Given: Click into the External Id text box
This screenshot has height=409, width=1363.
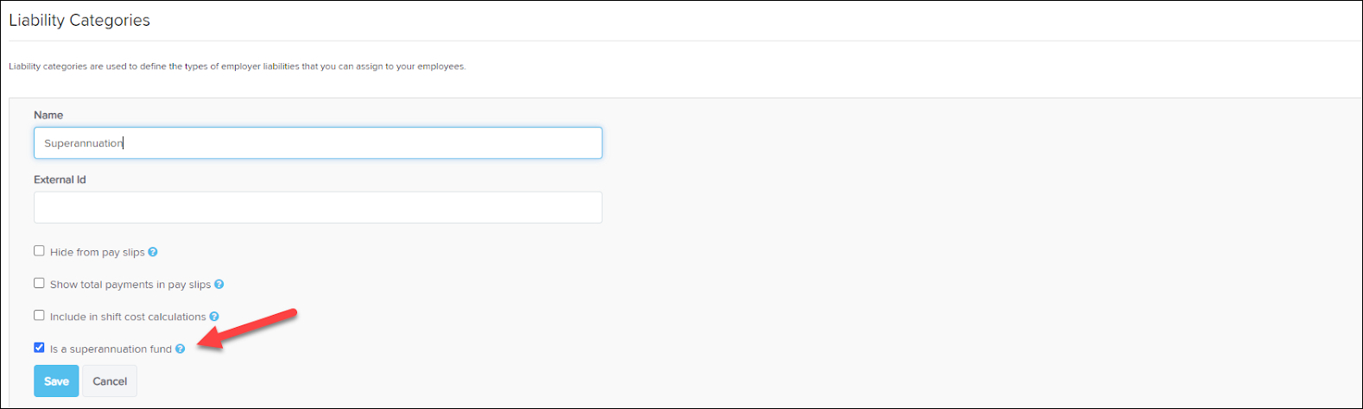Looking at the screenshot, I should click(318, 207).
